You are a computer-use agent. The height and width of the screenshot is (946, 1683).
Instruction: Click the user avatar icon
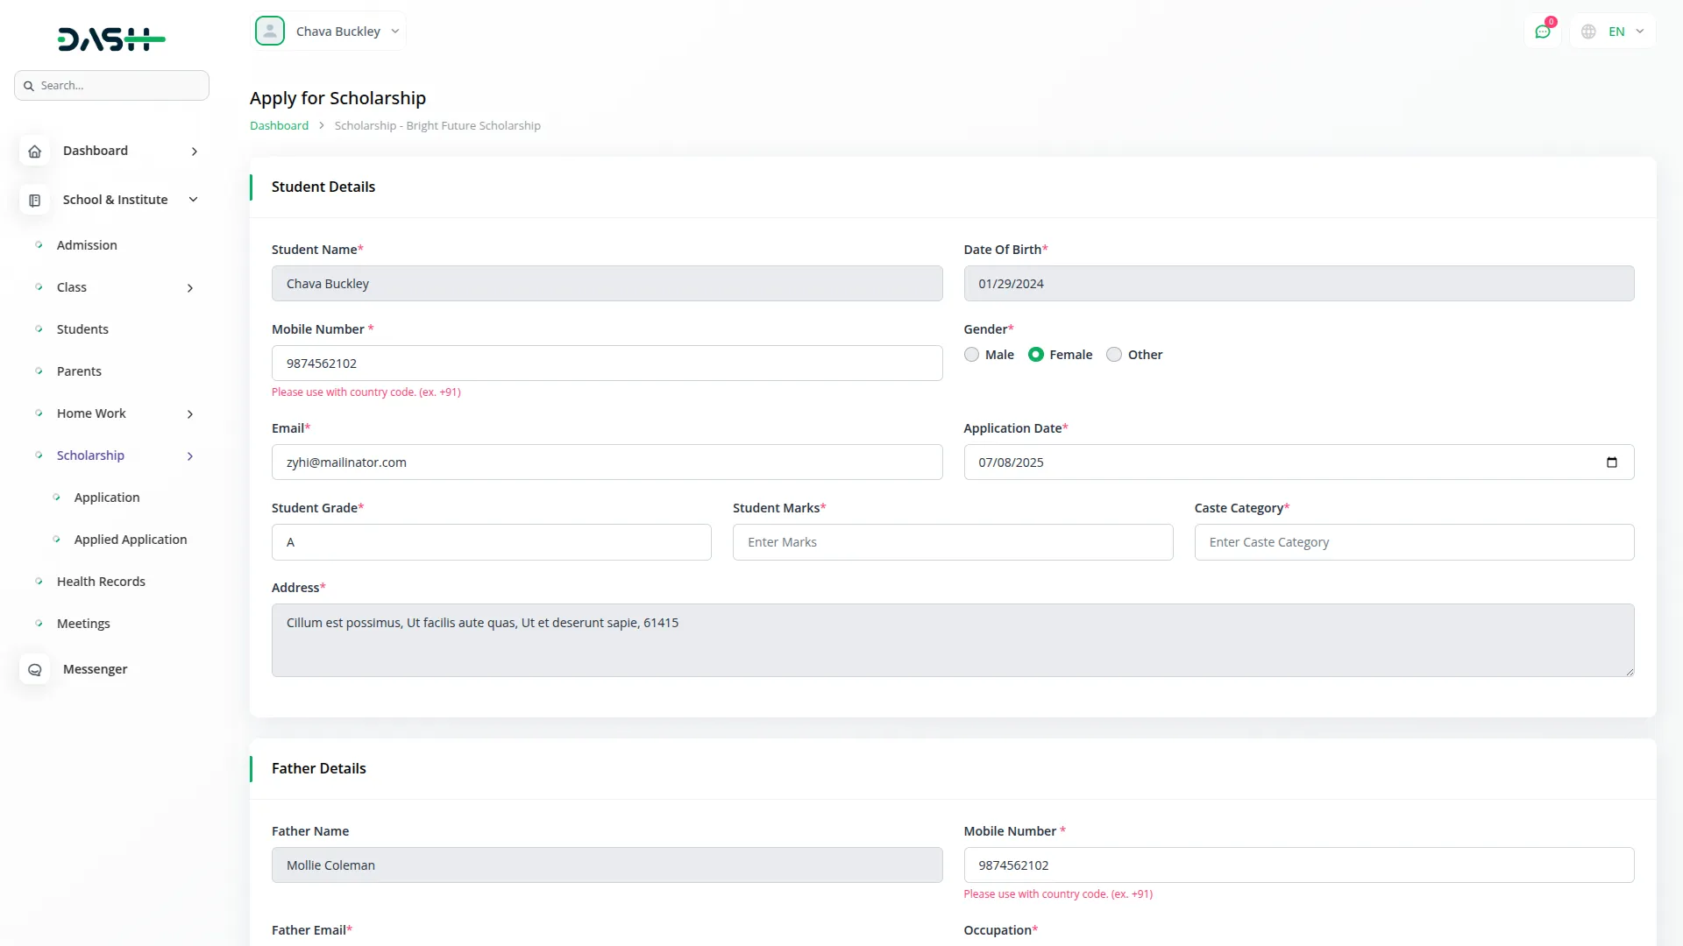tap(270, 32)
